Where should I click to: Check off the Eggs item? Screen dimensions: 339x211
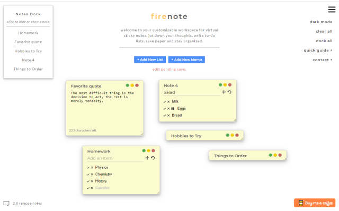[165, 109]
